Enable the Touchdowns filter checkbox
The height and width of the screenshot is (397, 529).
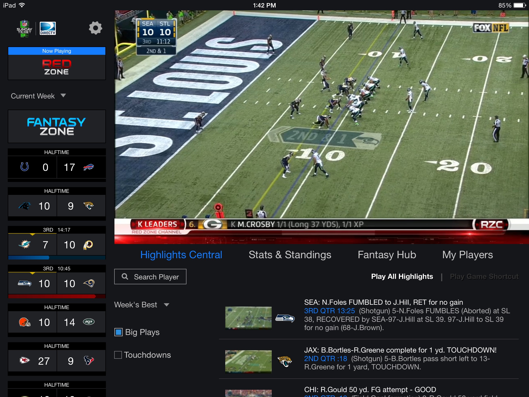118,355
